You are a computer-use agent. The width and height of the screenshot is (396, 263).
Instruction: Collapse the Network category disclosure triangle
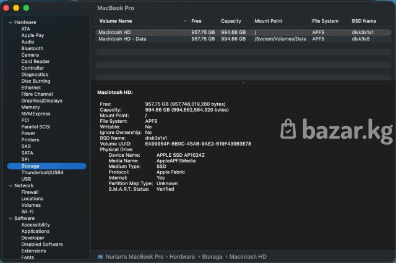(9, 185)
